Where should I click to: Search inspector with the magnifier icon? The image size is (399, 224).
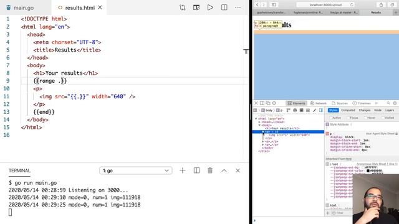388,103
